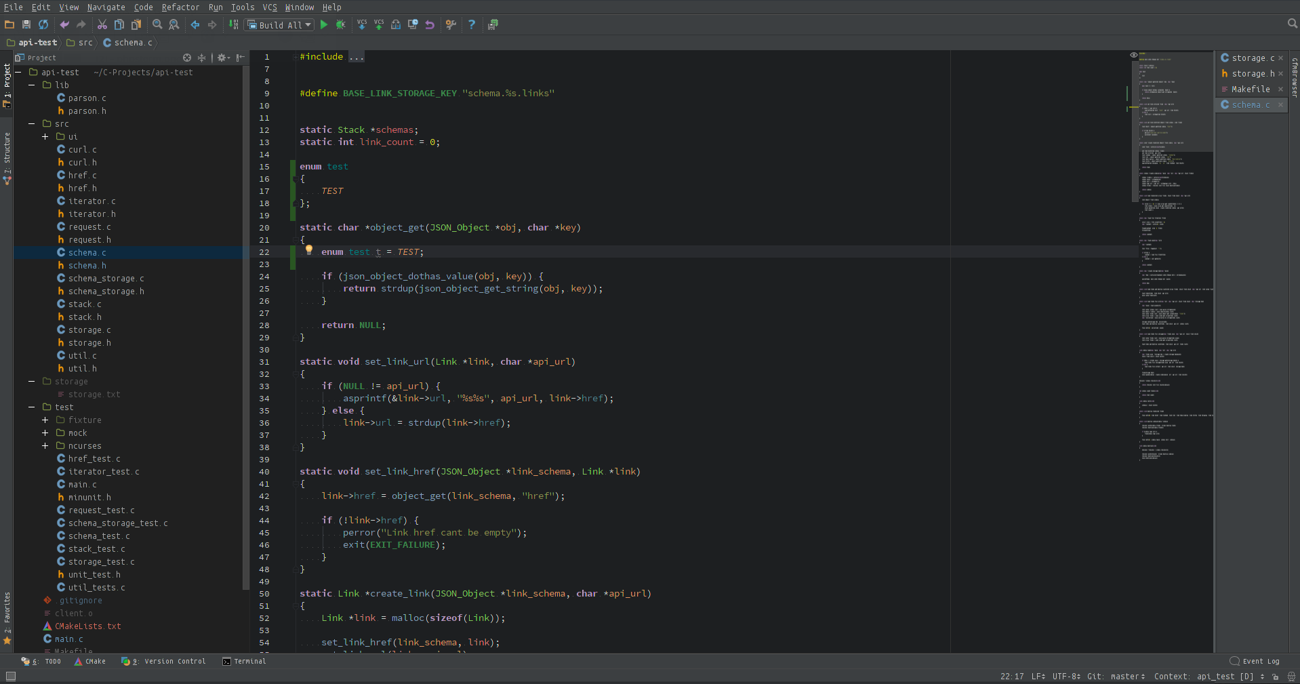The image size is (1300, 684).
Task: Select schema_storage.c in project tree
Action: pos(100,279)
